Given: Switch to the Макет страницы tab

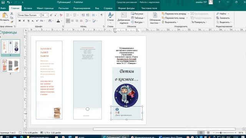Looking at the screenshot, I should [x=45, y=8].
